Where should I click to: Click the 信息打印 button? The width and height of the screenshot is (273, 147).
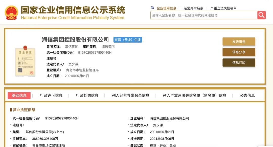coord(239,62)
